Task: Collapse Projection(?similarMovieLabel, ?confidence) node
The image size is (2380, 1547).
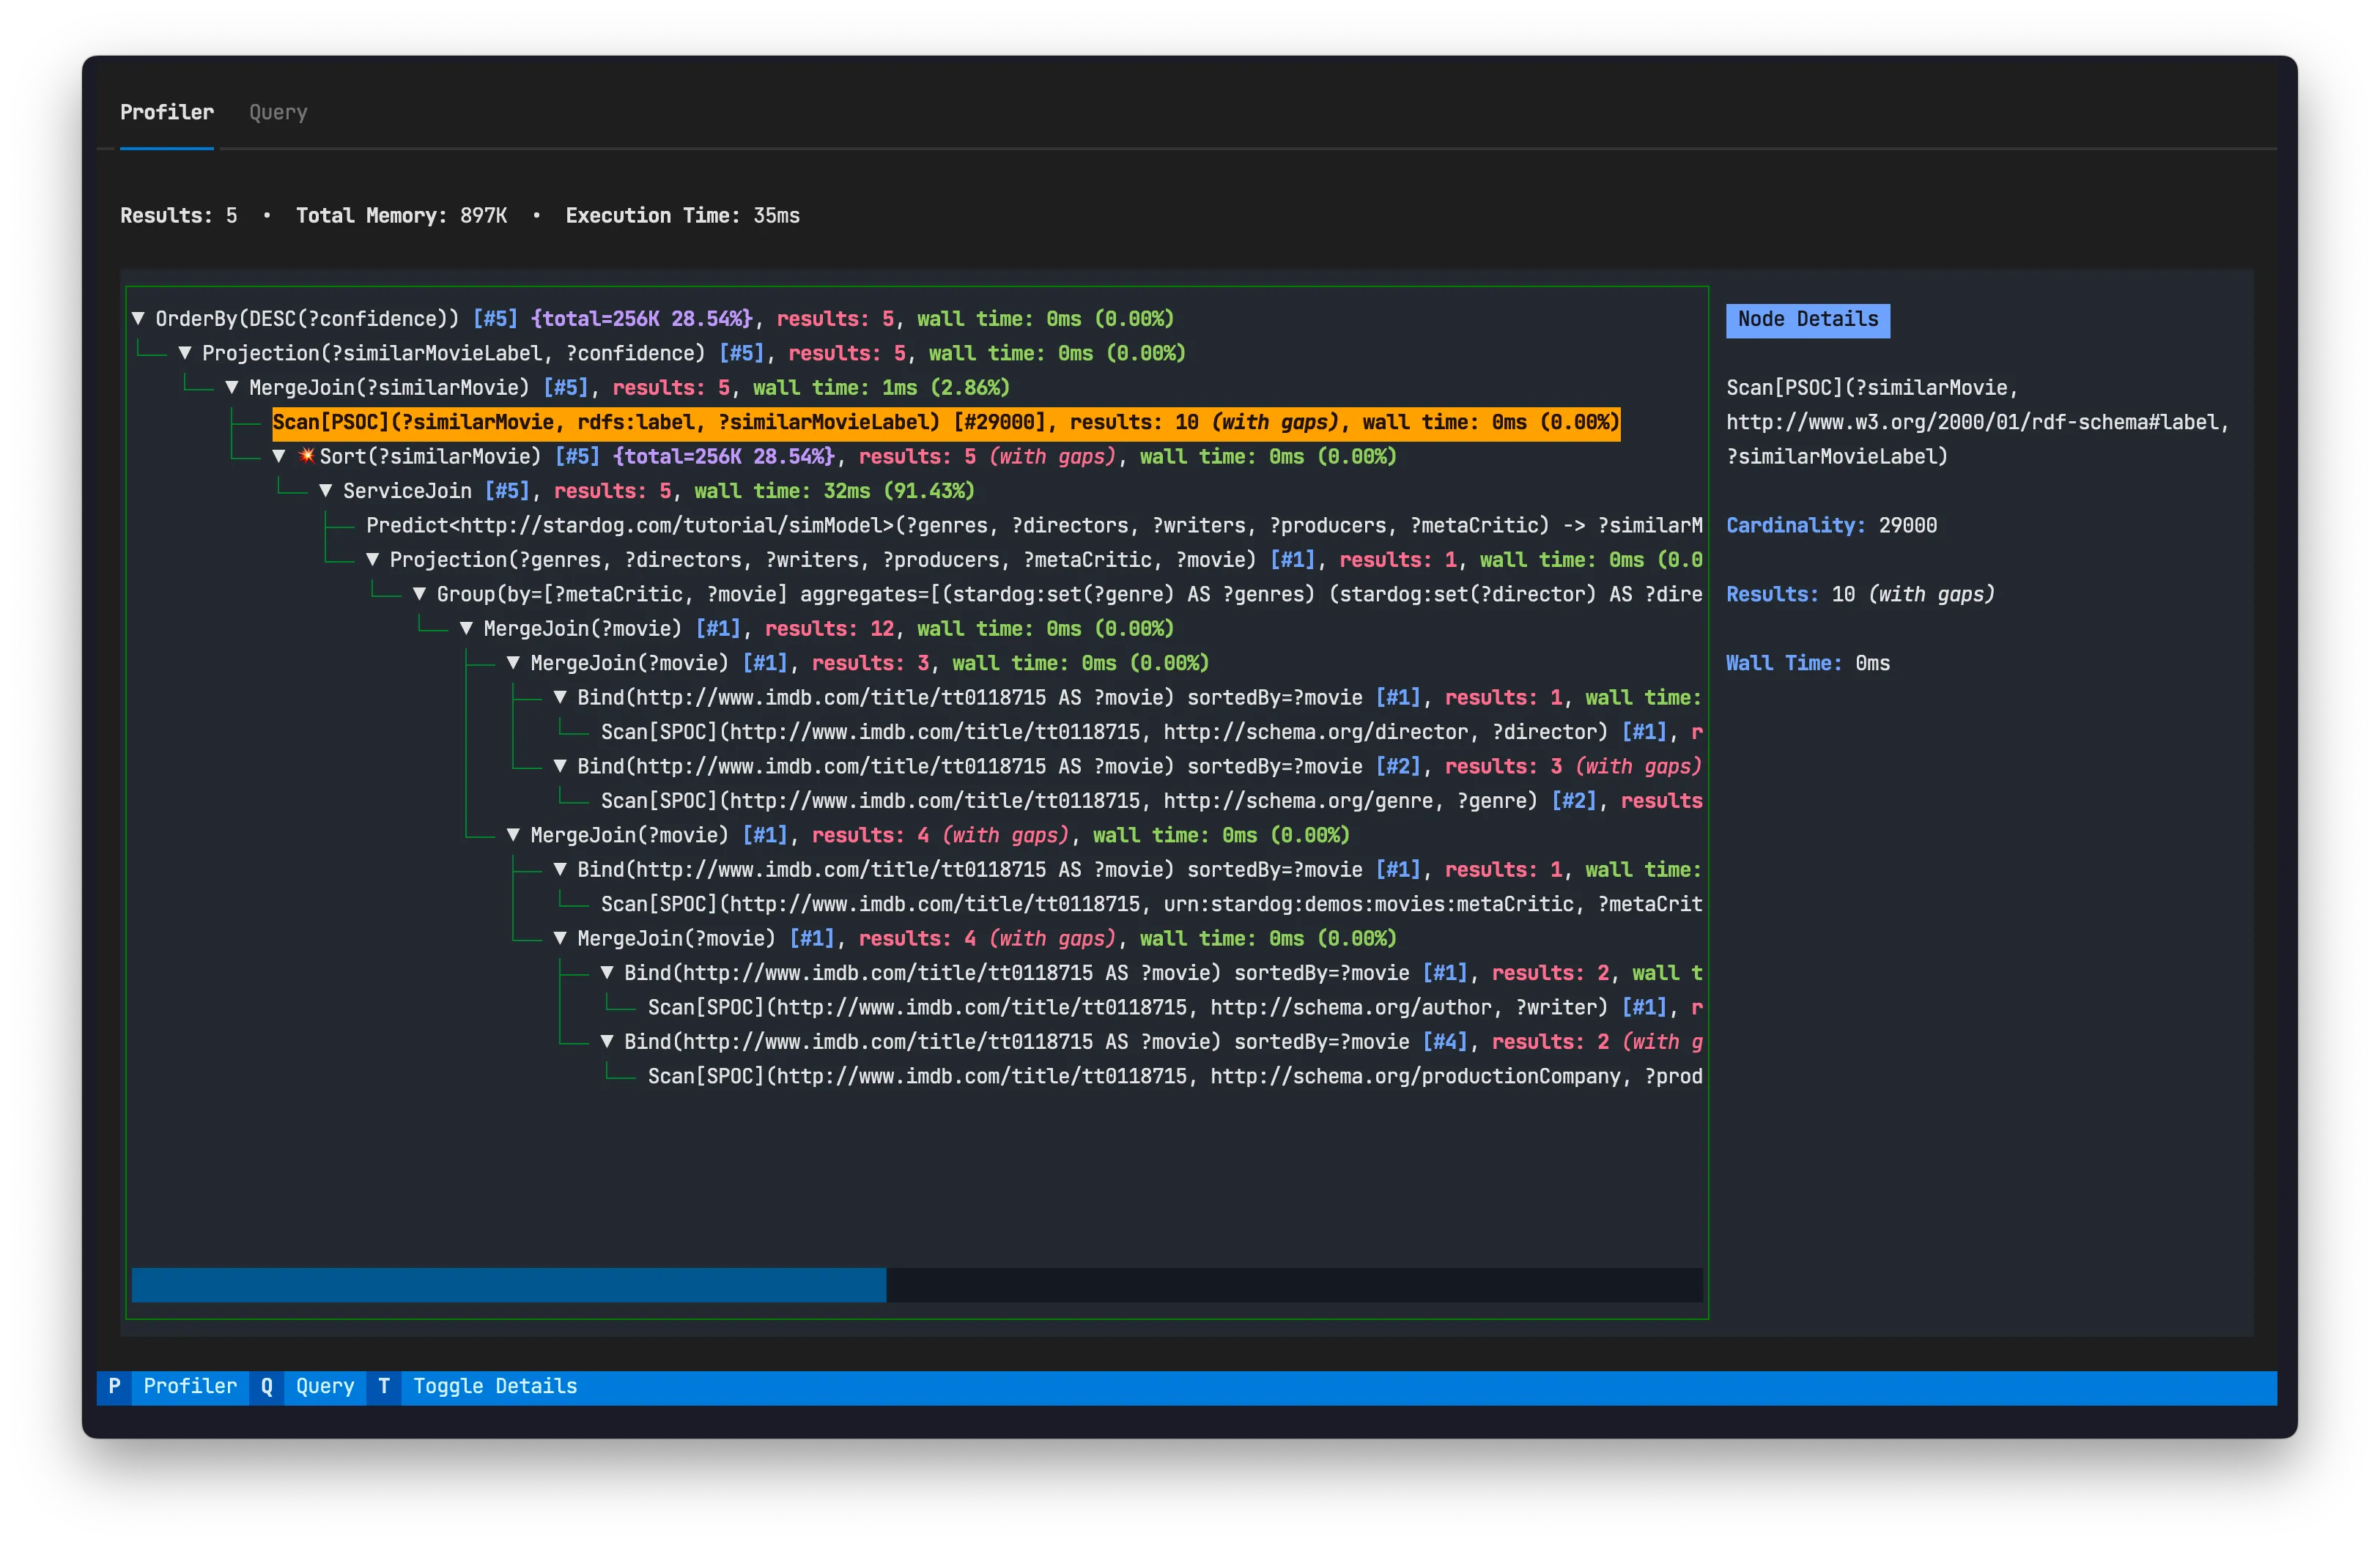Action: [x=185, y=353]
